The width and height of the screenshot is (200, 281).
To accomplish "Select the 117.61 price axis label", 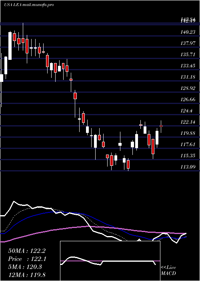I will 188,145.
